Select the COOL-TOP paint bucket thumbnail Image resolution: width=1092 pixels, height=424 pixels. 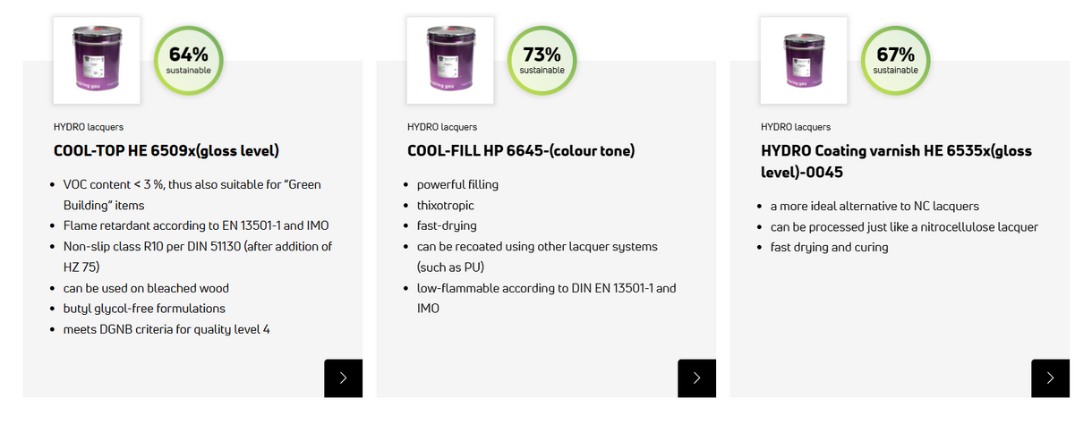click(x=98, y=60)
